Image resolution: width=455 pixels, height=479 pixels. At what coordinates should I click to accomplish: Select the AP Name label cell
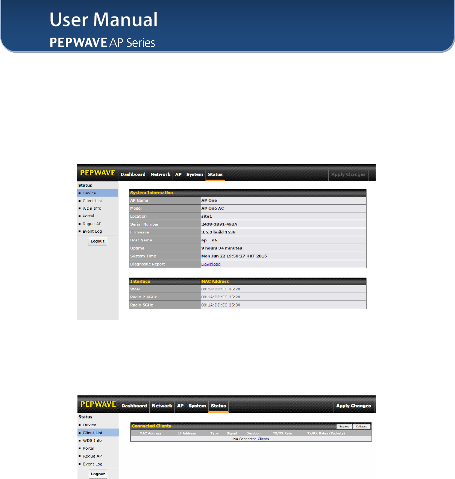164,200
